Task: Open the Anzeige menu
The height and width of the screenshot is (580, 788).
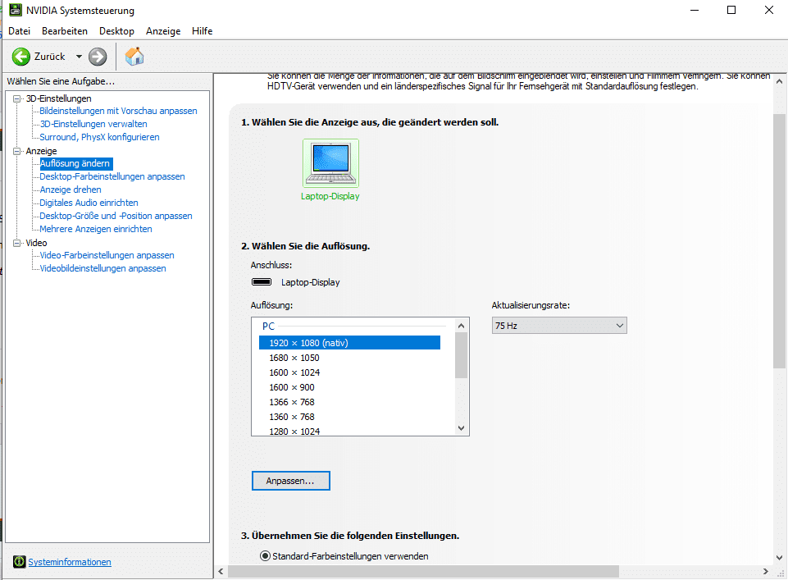Action: (x=163, y=31)
